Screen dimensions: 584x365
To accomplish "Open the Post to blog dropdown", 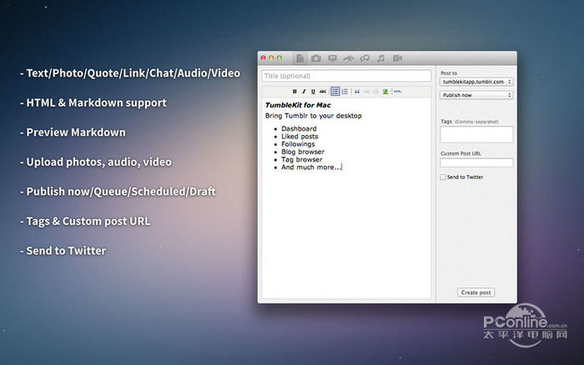I will pos(476,82).
